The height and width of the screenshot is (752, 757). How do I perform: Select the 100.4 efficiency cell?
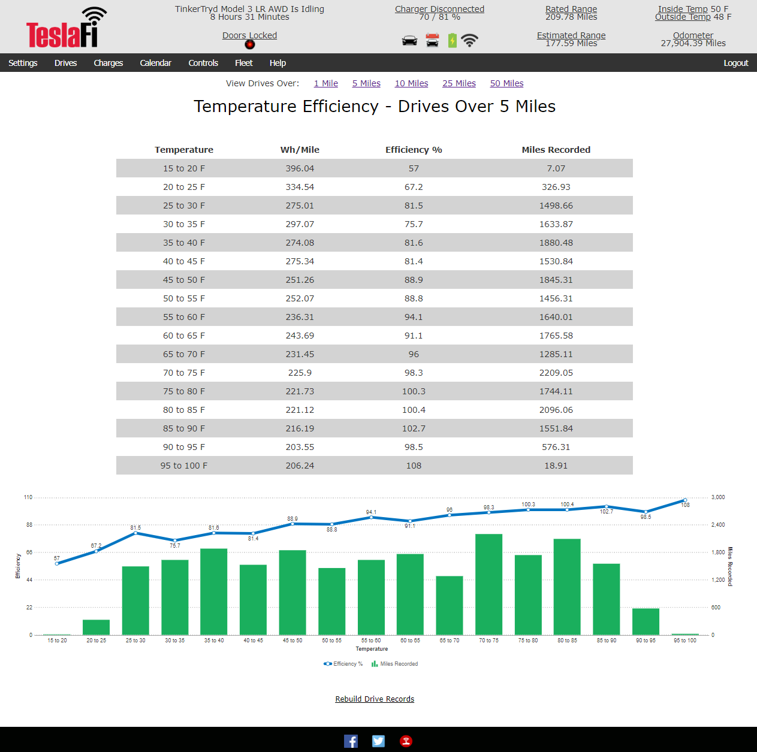tap(414, 410)
